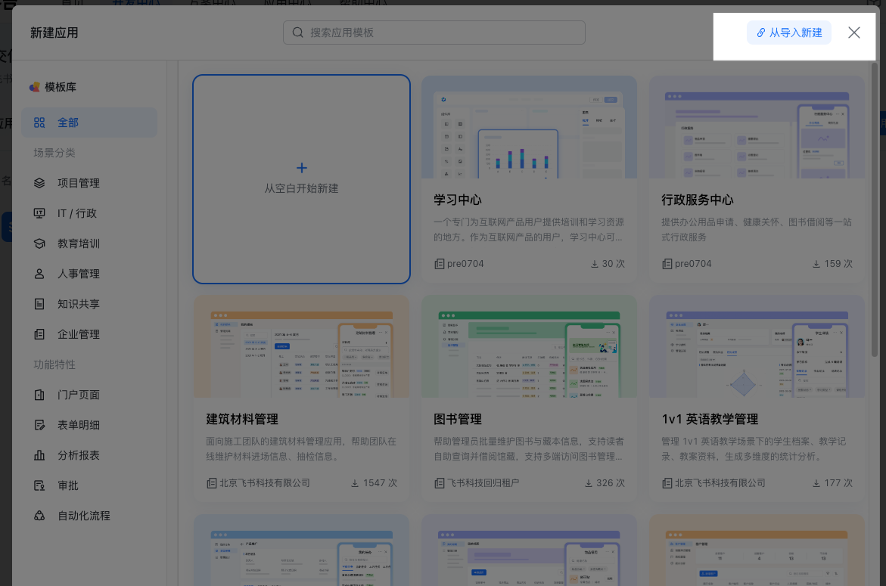Click the 全部 grid icon
Screen dimensions: 886x586
(x=39, y=122)
